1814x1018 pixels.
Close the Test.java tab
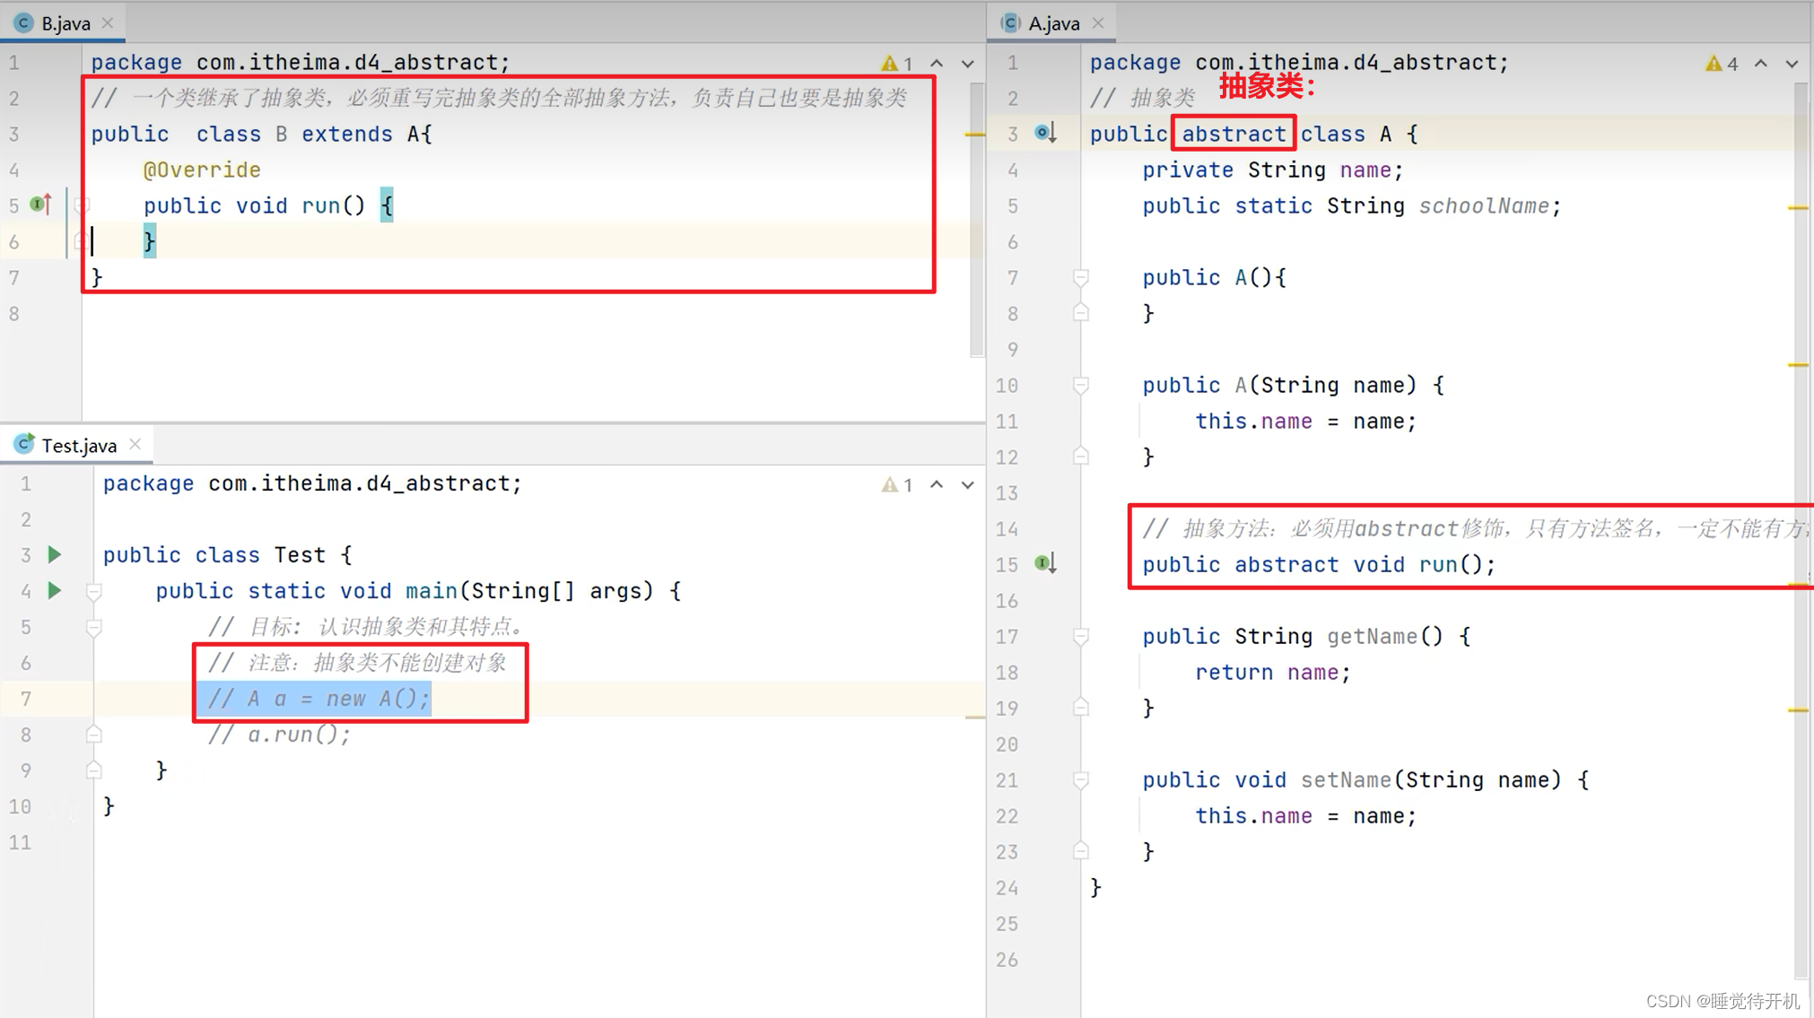click(135, 444)
